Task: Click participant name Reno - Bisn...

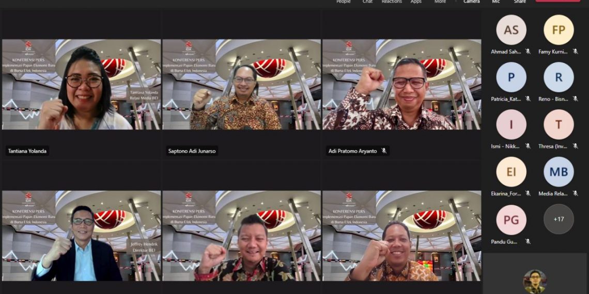Action: (x=553, y=99)
